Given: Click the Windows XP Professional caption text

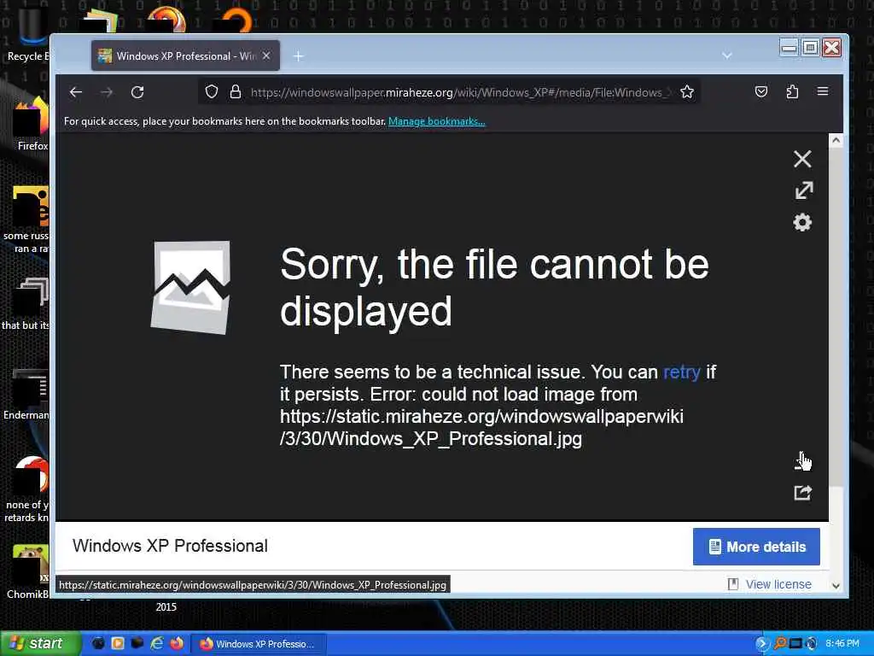Looking at the screenshot, I should point(170,546).
